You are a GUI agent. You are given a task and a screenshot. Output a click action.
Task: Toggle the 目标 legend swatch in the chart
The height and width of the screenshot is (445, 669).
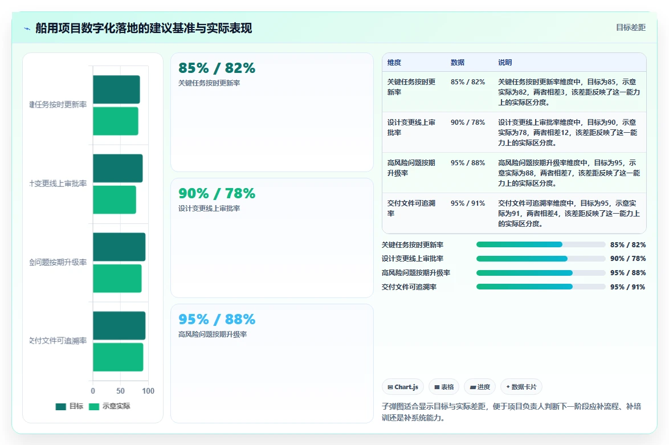click(60, 407)
